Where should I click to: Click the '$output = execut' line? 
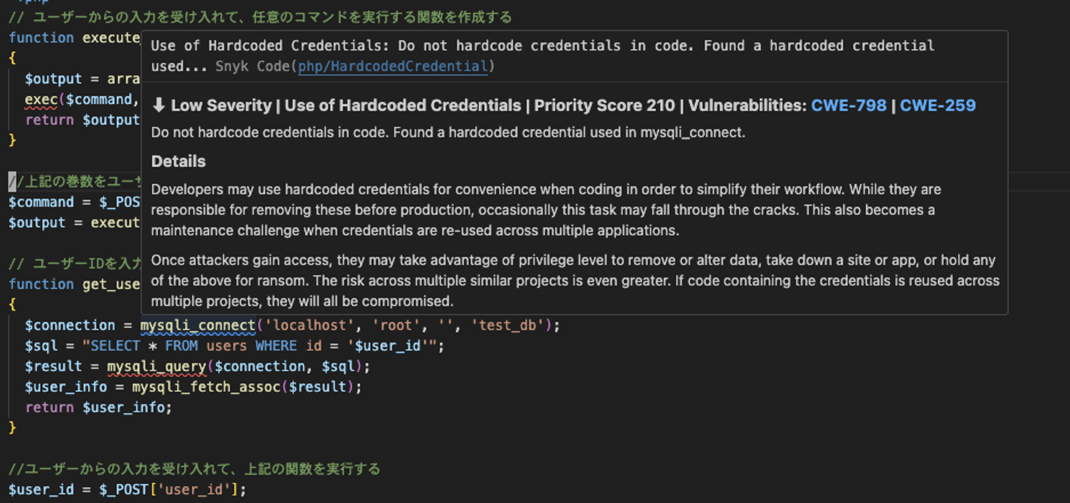(74, 223)
